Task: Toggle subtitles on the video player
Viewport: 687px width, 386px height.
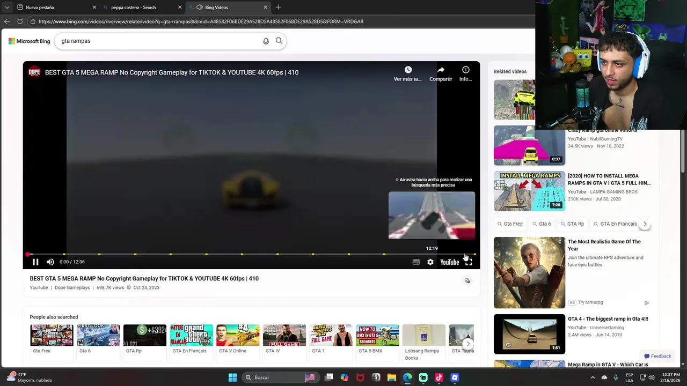Action: pos(416,262)
